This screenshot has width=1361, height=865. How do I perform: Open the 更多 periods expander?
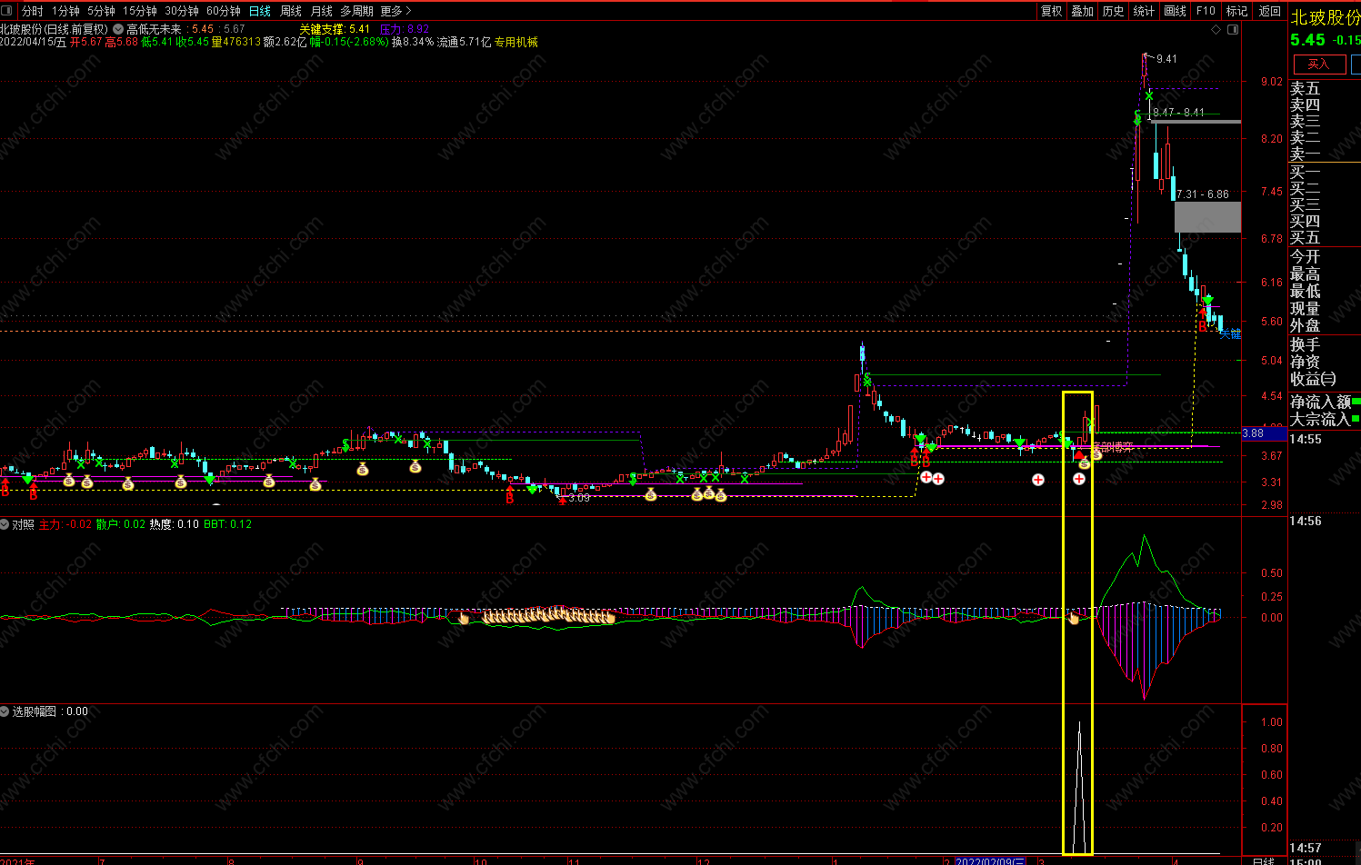396,11
